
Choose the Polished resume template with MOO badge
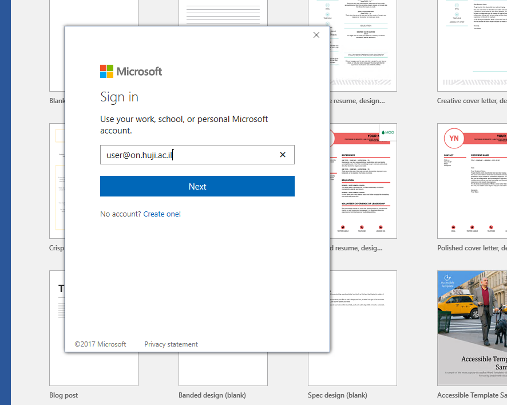pos(363,181)
